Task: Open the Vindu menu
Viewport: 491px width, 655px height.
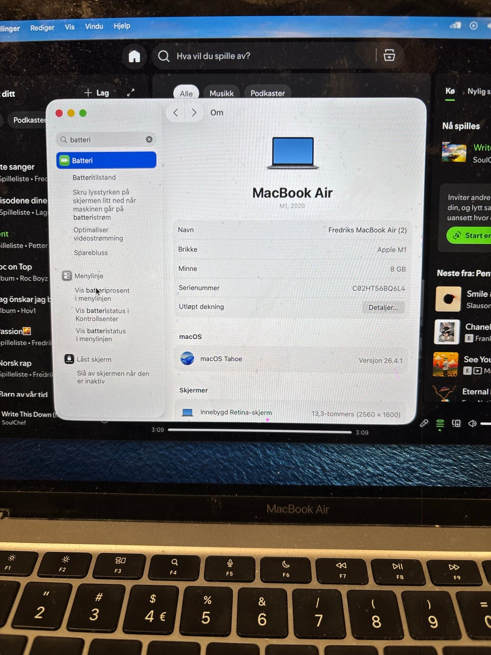Action: [x=94, y=26]
